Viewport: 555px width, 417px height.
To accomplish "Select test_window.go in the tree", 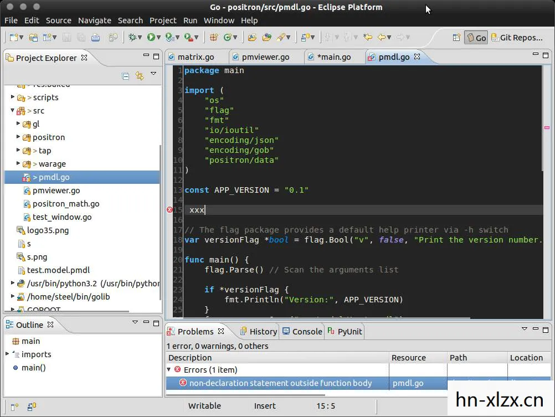I will pyautogui.click(x=62, y=217).
